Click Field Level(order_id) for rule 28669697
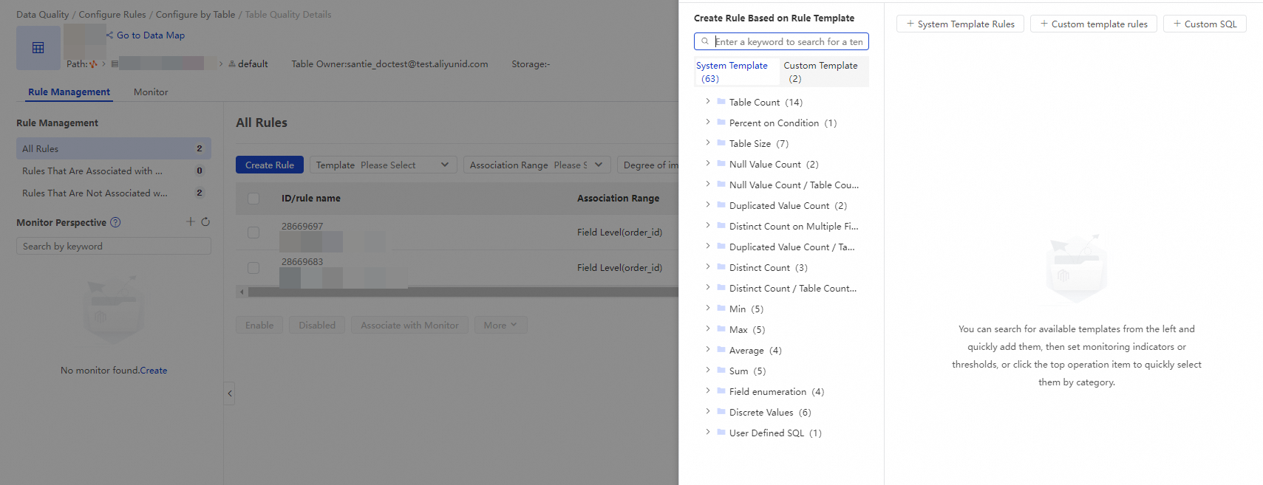 pyautogui.click(x=619, y=233)
